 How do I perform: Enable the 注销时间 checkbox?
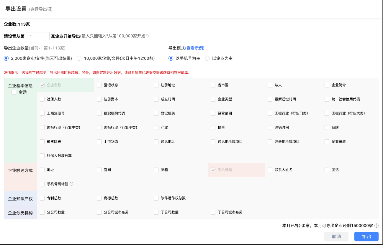pyautogui.click(x=270, y=128)
